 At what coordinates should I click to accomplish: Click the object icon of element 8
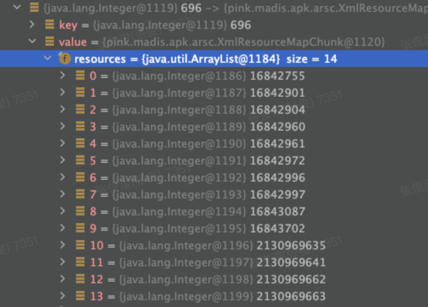(x=80, y=211)
